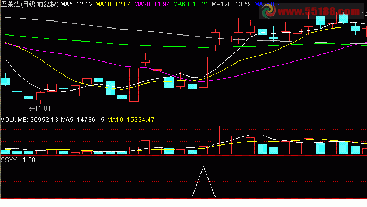Screen dimensions: 367x207
Task: Click the SSYY : 1.00 indicator label
Action: pos(18,160)
